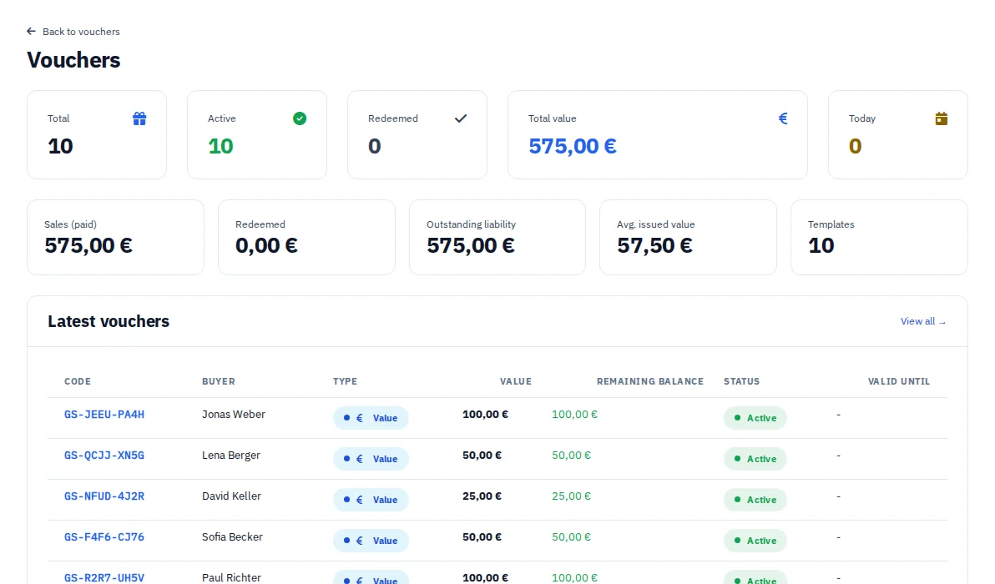Click the Value type badge for David Keller
Screen dimensions: 995x584
(x=371, y=500)
